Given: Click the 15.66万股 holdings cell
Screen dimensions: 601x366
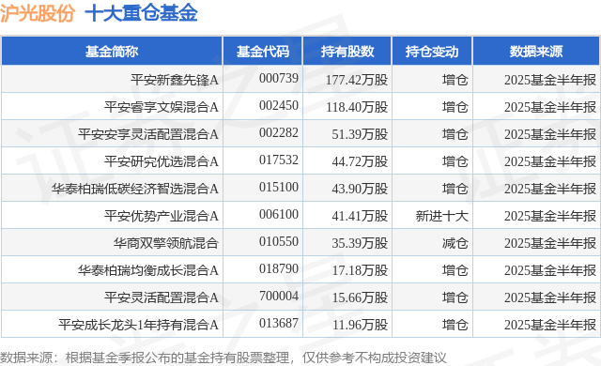Looking at the screenshot, I should pos(360,297).
